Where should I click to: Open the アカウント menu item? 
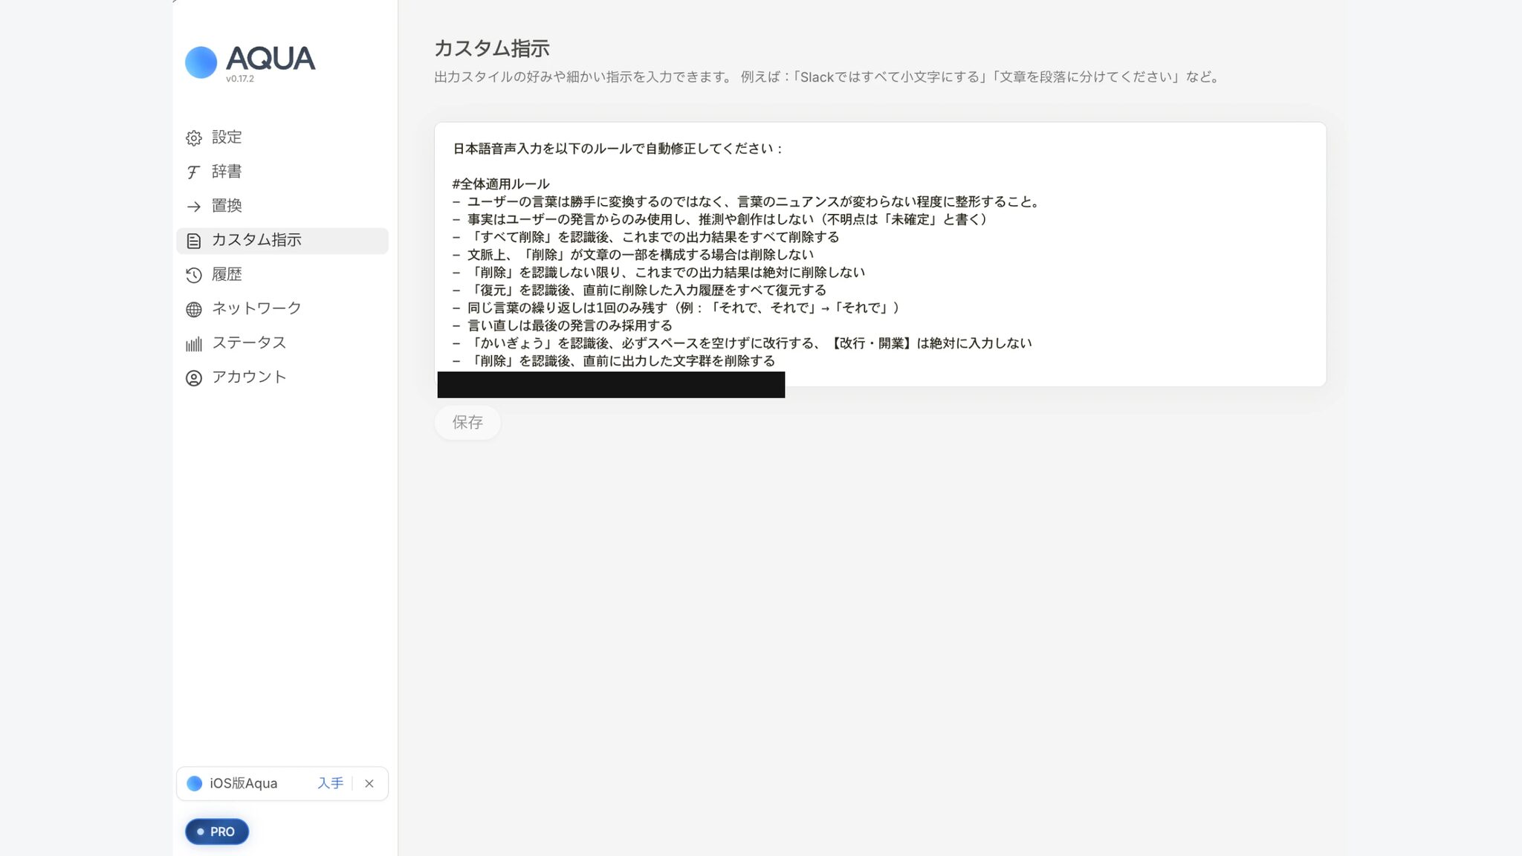(282, 377)
